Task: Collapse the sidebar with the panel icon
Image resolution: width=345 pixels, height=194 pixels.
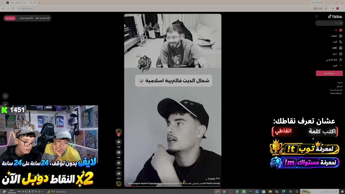Action: click(x=317, y=16)
